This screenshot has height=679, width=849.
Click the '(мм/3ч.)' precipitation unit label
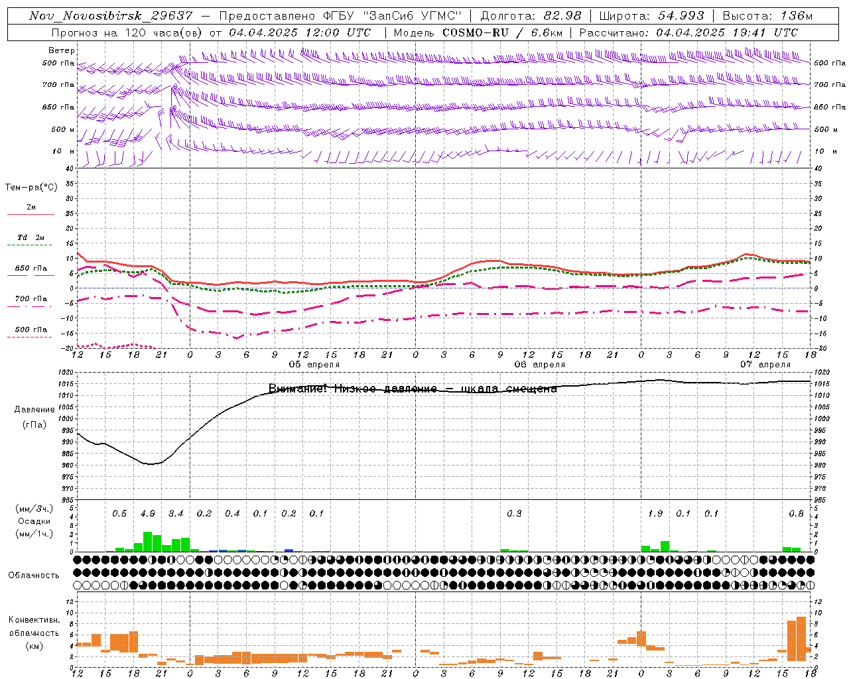(34, 509)
